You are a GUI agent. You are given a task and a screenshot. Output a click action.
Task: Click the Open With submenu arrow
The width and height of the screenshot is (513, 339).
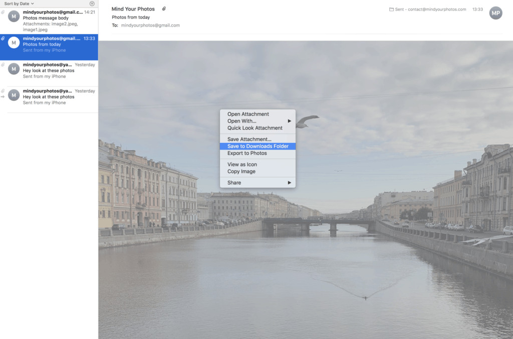(290, 121)
